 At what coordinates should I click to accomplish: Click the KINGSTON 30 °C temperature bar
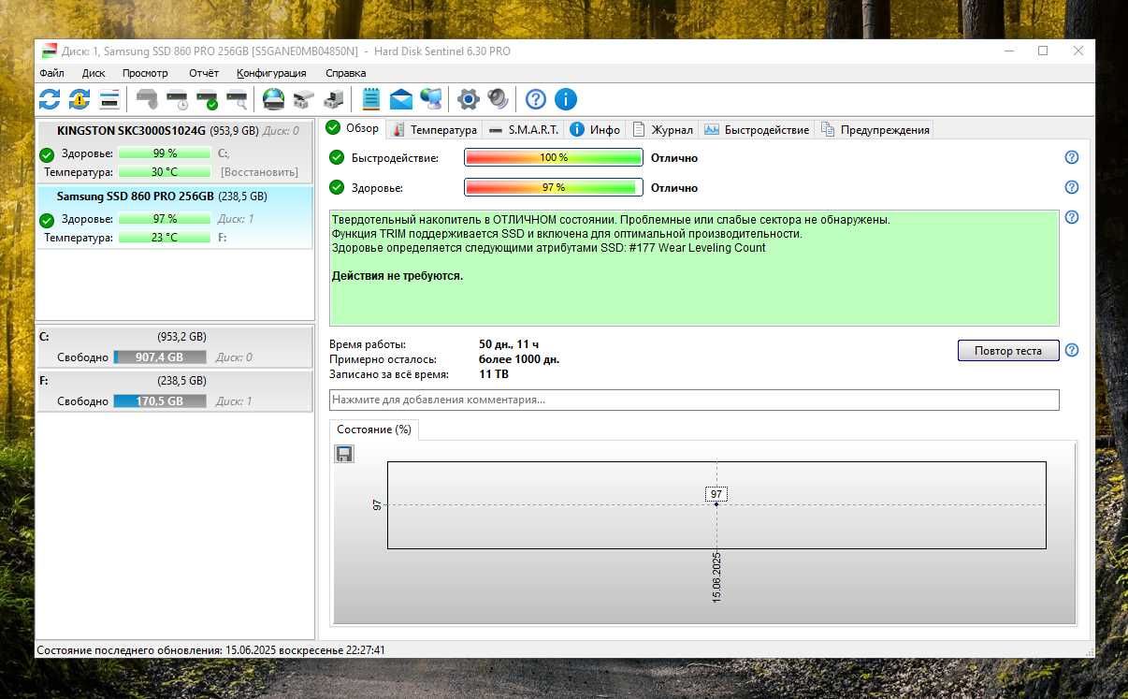click(x=165, y=172)
